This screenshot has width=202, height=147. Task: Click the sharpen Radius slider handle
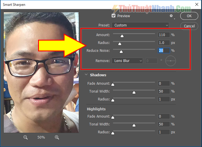120,44
